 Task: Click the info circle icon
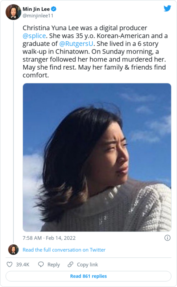coord(167,238)
